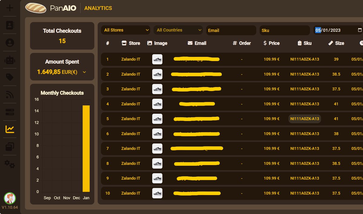Click the user avatar at bottom left
This screenshot has height=214, width=363.
pyautogui.click(x=10, y=198)
